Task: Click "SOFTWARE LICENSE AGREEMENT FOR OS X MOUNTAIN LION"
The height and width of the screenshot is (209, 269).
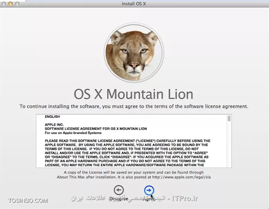Action: coord(96,129)
